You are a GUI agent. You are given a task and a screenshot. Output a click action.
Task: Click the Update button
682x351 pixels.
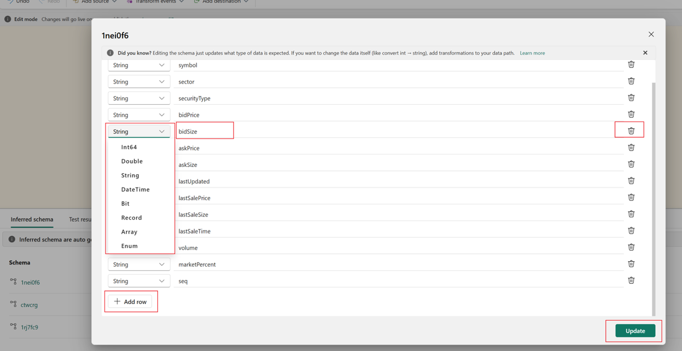[x=635, y=331]
